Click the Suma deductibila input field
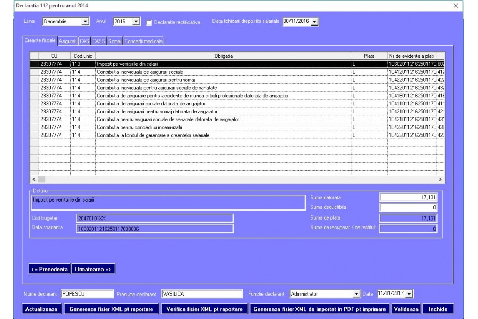The height and width of the screenshot is (319, 478). point(408,207)
